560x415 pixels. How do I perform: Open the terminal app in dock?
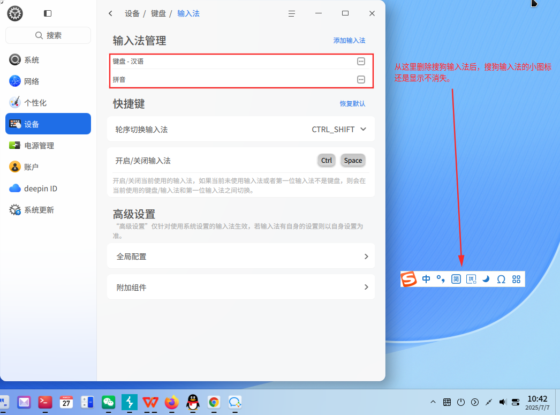click(45, 403)
